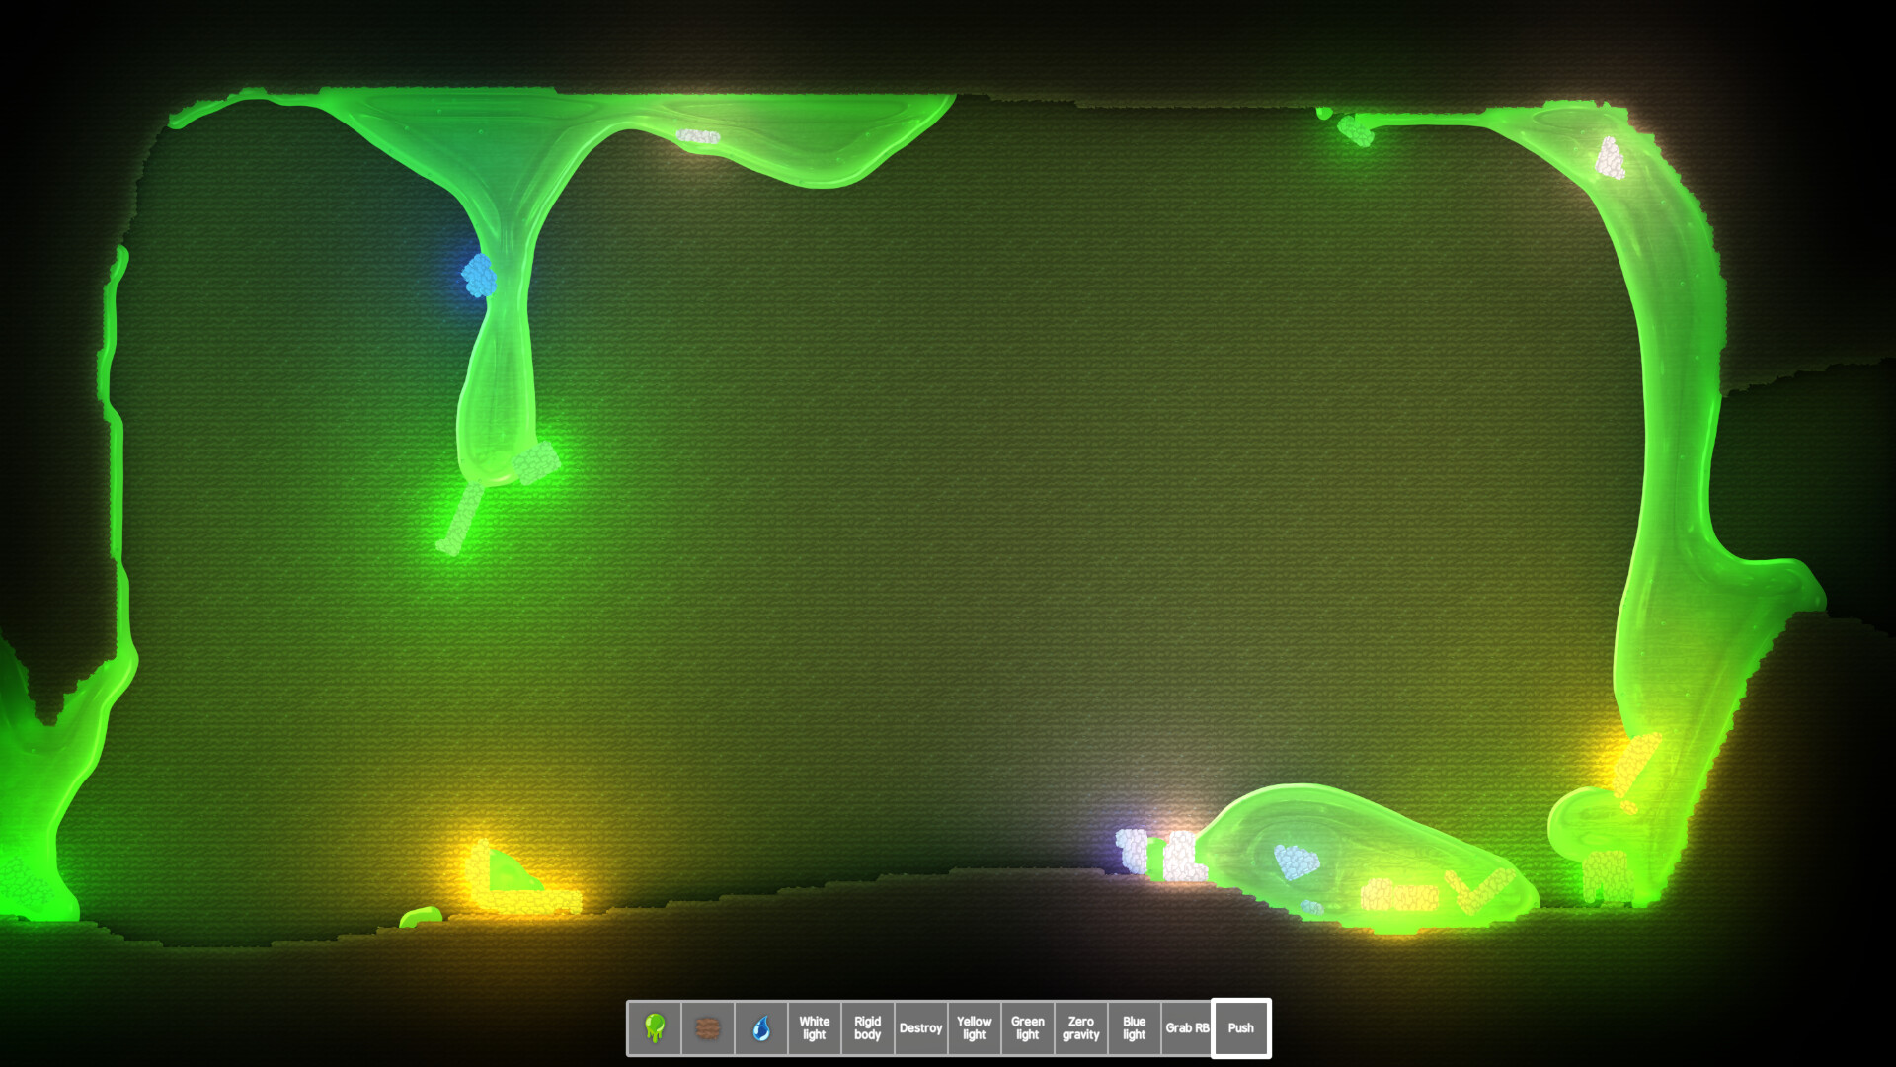Pick the Green light tool
1896x1067 pixels.
[x=1027, y=1028]
